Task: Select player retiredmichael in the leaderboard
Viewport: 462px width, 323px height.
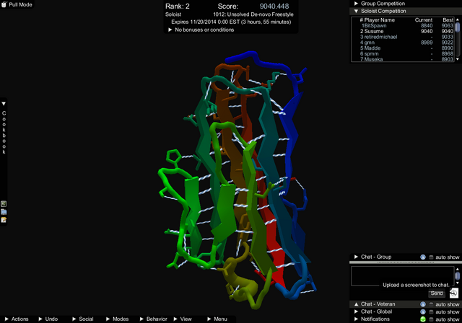Action: click(x=406, y=37)
